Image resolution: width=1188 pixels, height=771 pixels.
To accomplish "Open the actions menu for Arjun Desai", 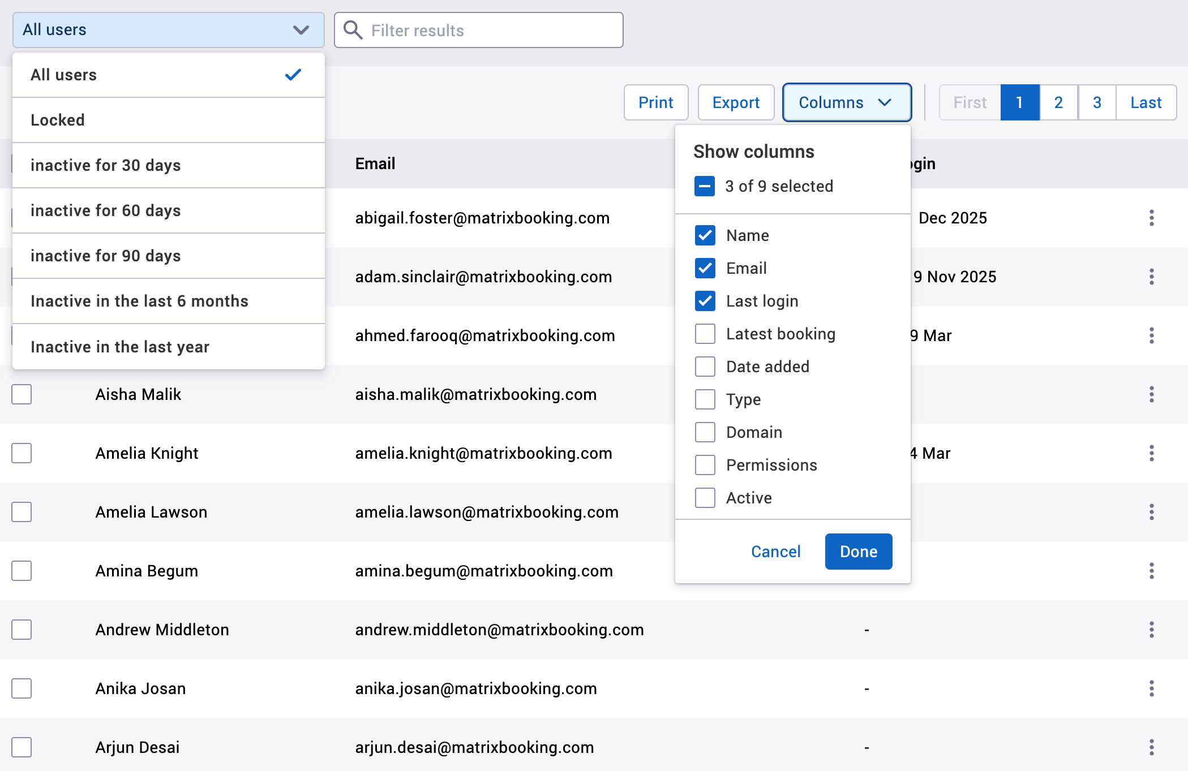I will (x=1152, y=747).
